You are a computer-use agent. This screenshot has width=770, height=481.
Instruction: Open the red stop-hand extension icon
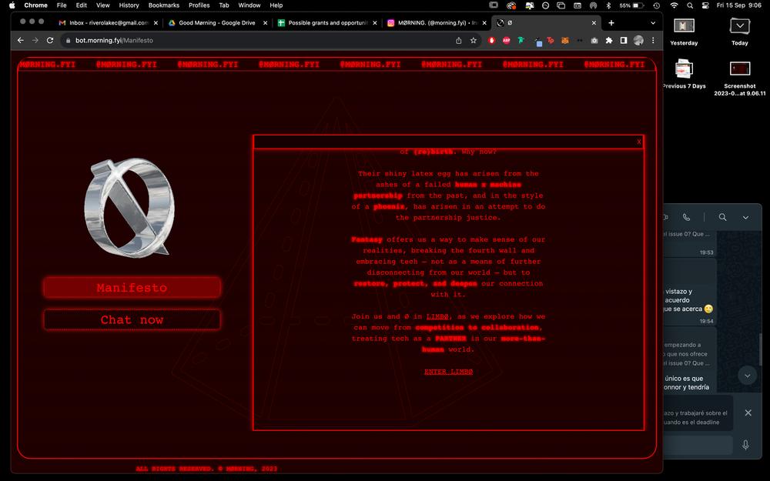pos(491,40)
